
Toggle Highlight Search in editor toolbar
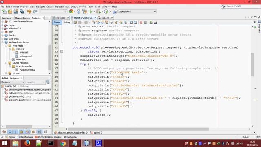pyautogui.click(x=107, y=22)
